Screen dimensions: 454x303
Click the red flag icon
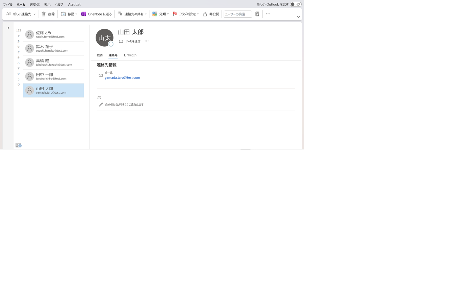[x=175, y=14]
